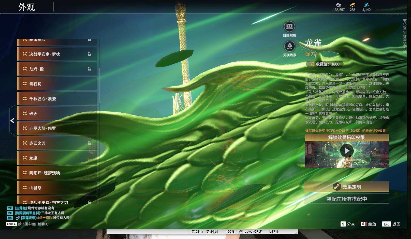Viewport: 411px width, 239px height.
Task: Click player name 御殿羽将军息衍 in chat
Action: 28,213
